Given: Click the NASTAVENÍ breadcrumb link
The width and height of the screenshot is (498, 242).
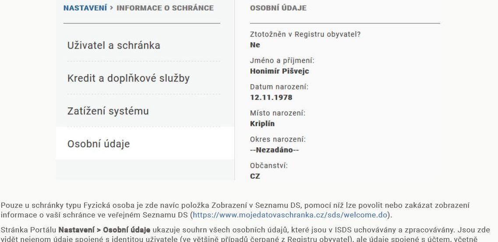Looking at the screenshot, I should click(x=85, y=8).
